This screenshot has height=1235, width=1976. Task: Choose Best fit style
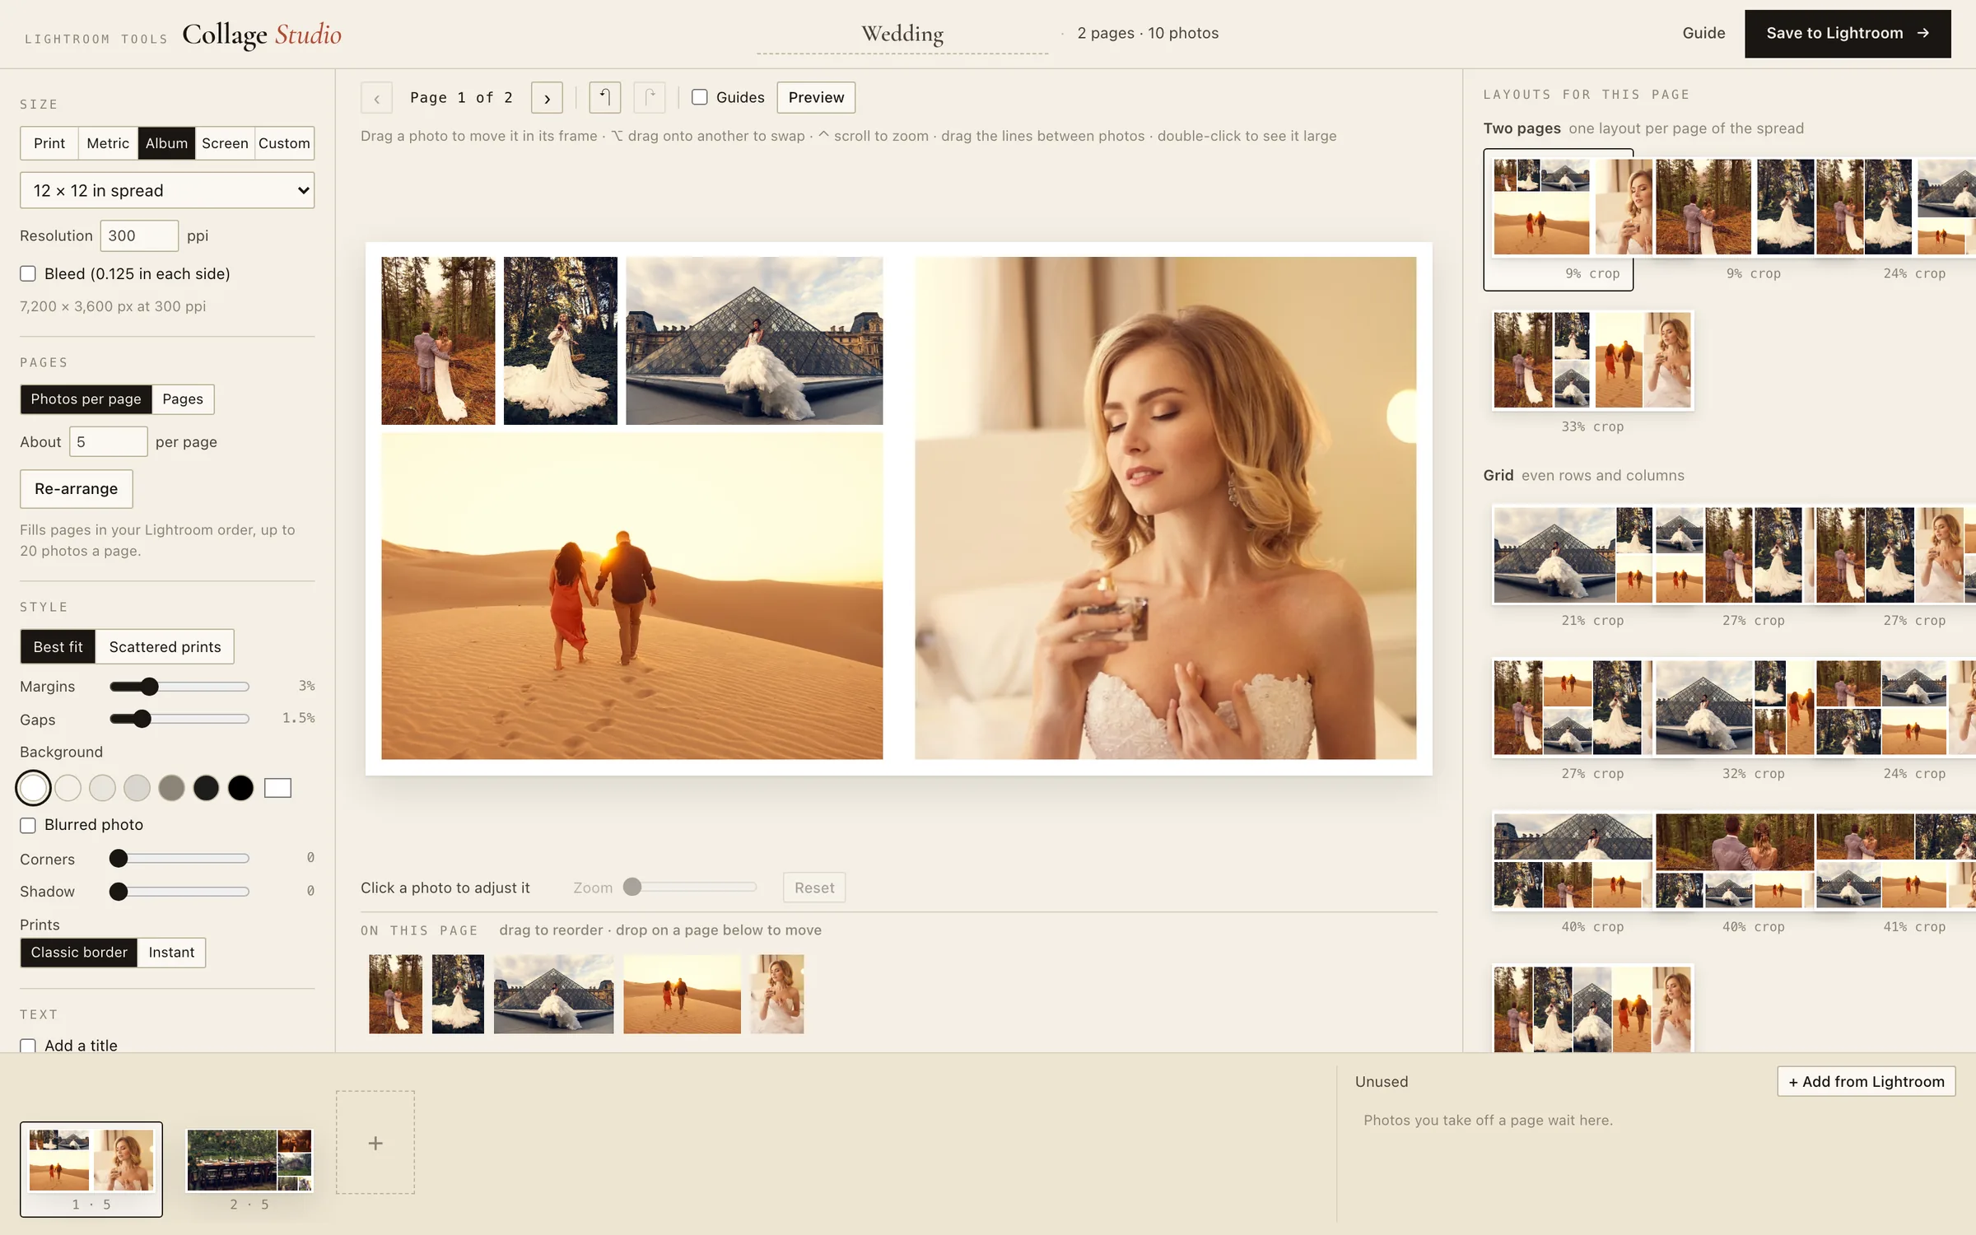click(58, 647)
